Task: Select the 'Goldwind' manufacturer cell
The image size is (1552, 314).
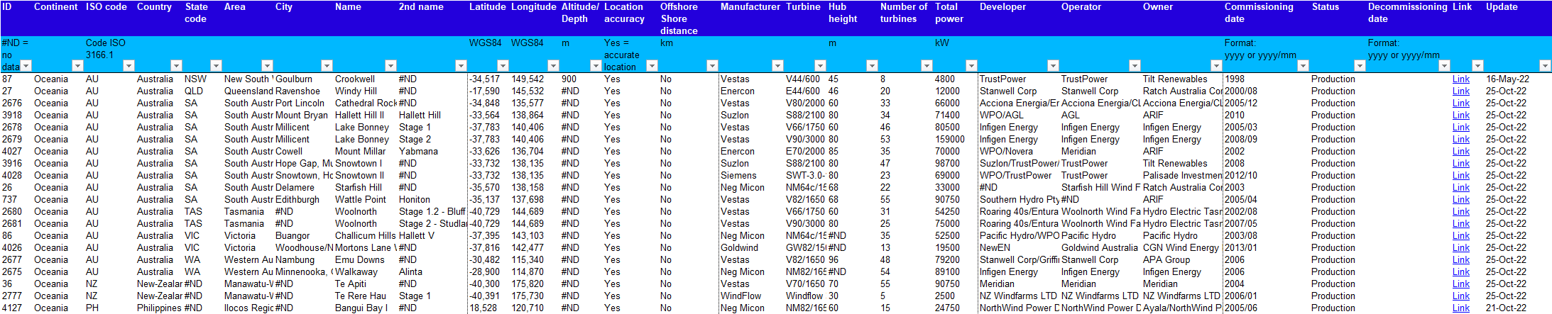Action: [751, 248]
